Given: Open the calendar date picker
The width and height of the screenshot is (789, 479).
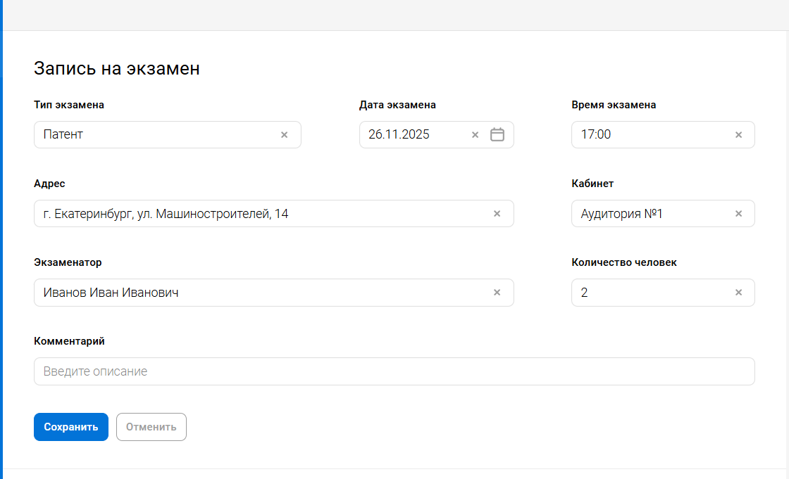Looking at the screenshot, I should 497,135.
